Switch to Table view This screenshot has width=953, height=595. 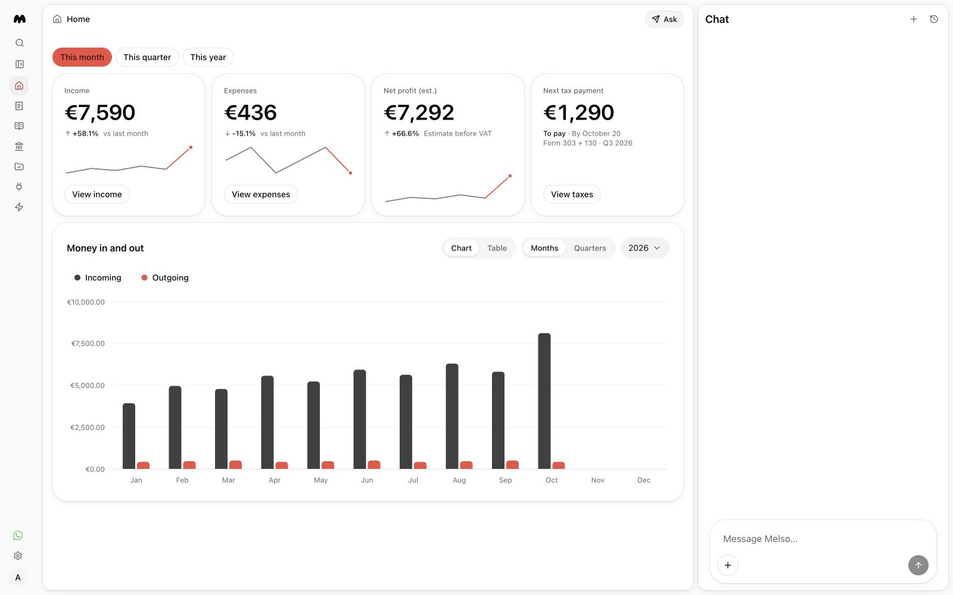pyautogui.click(x=497, y=248)
